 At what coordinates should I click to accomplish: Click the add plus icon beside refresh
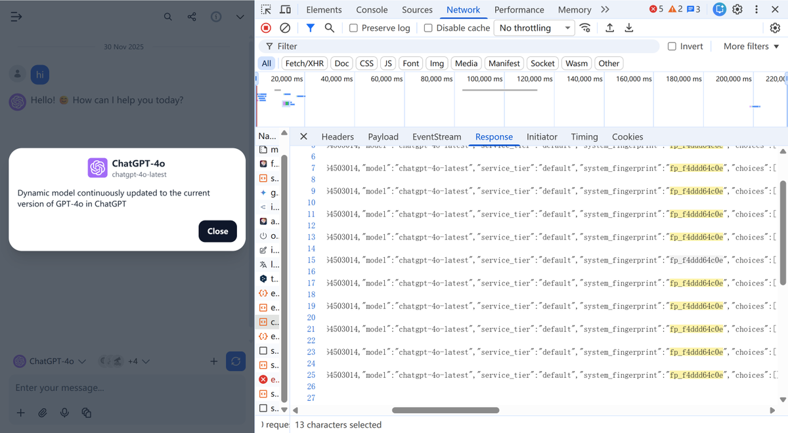tap(213, 361)
